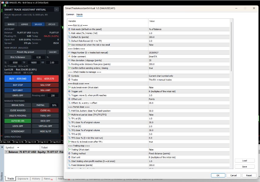The width and height of the screenshot is (260, 182).
Task: Select the Inputs tab
Action: click(x=79, y=14)
